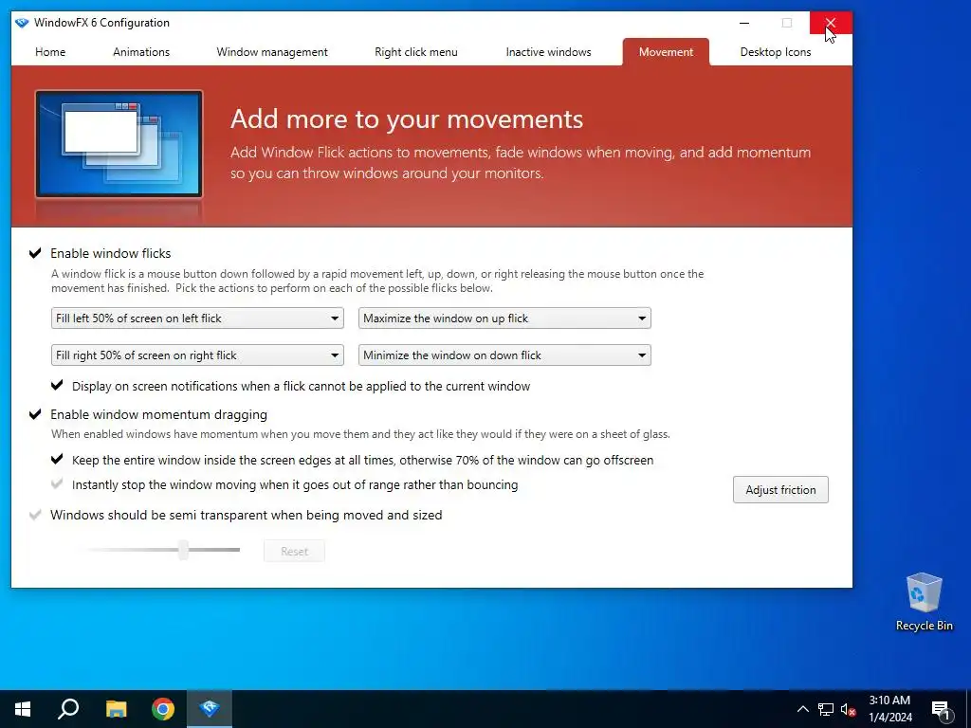Image resolution: width=971 pixels, height=728 pixels.
Task: Switch to the Home tab
Action: pyautogui.click(x=50, y=52)
